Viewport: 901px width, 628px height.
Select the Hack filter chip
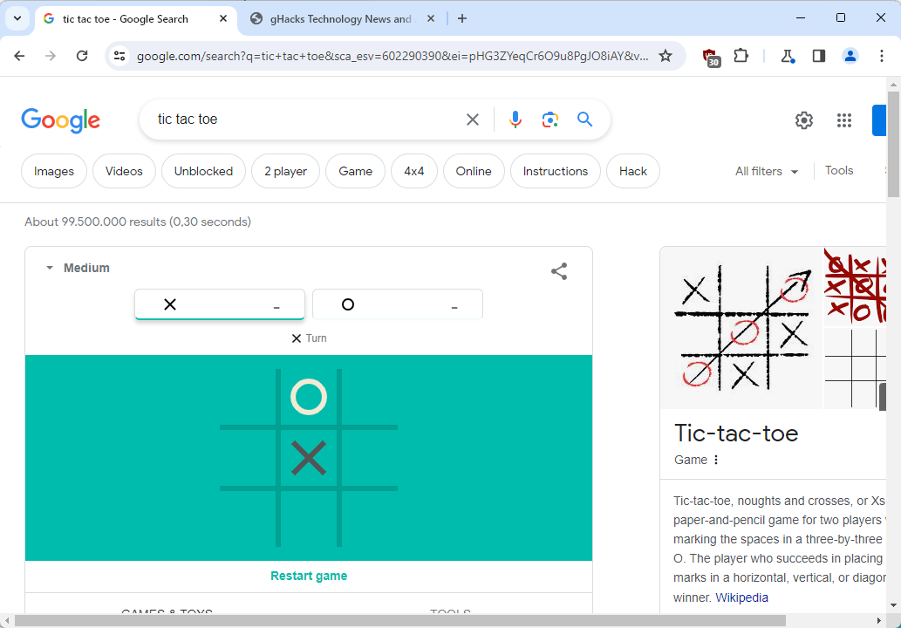coord(632,171)
